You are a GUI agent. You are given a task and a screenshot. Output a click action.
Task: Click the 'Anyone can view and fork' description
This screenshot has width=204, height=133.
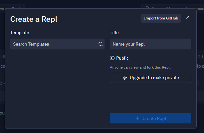[x=140, y=67]
